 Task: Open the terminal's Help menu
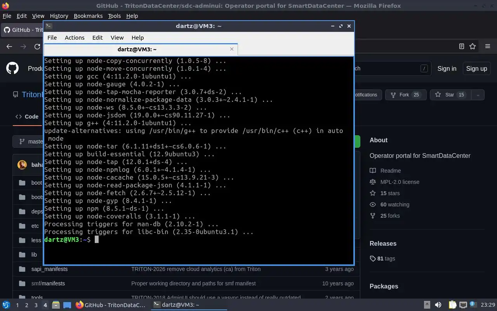(x=138, y=38)
